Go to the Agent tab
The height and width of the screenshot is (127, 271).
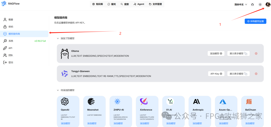click(139, 4)
